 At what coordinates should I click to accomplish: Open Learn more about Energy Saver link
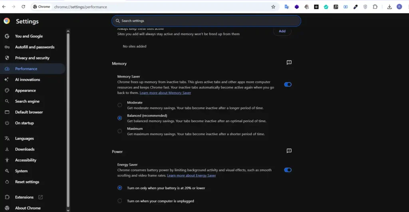click(191, 175)
